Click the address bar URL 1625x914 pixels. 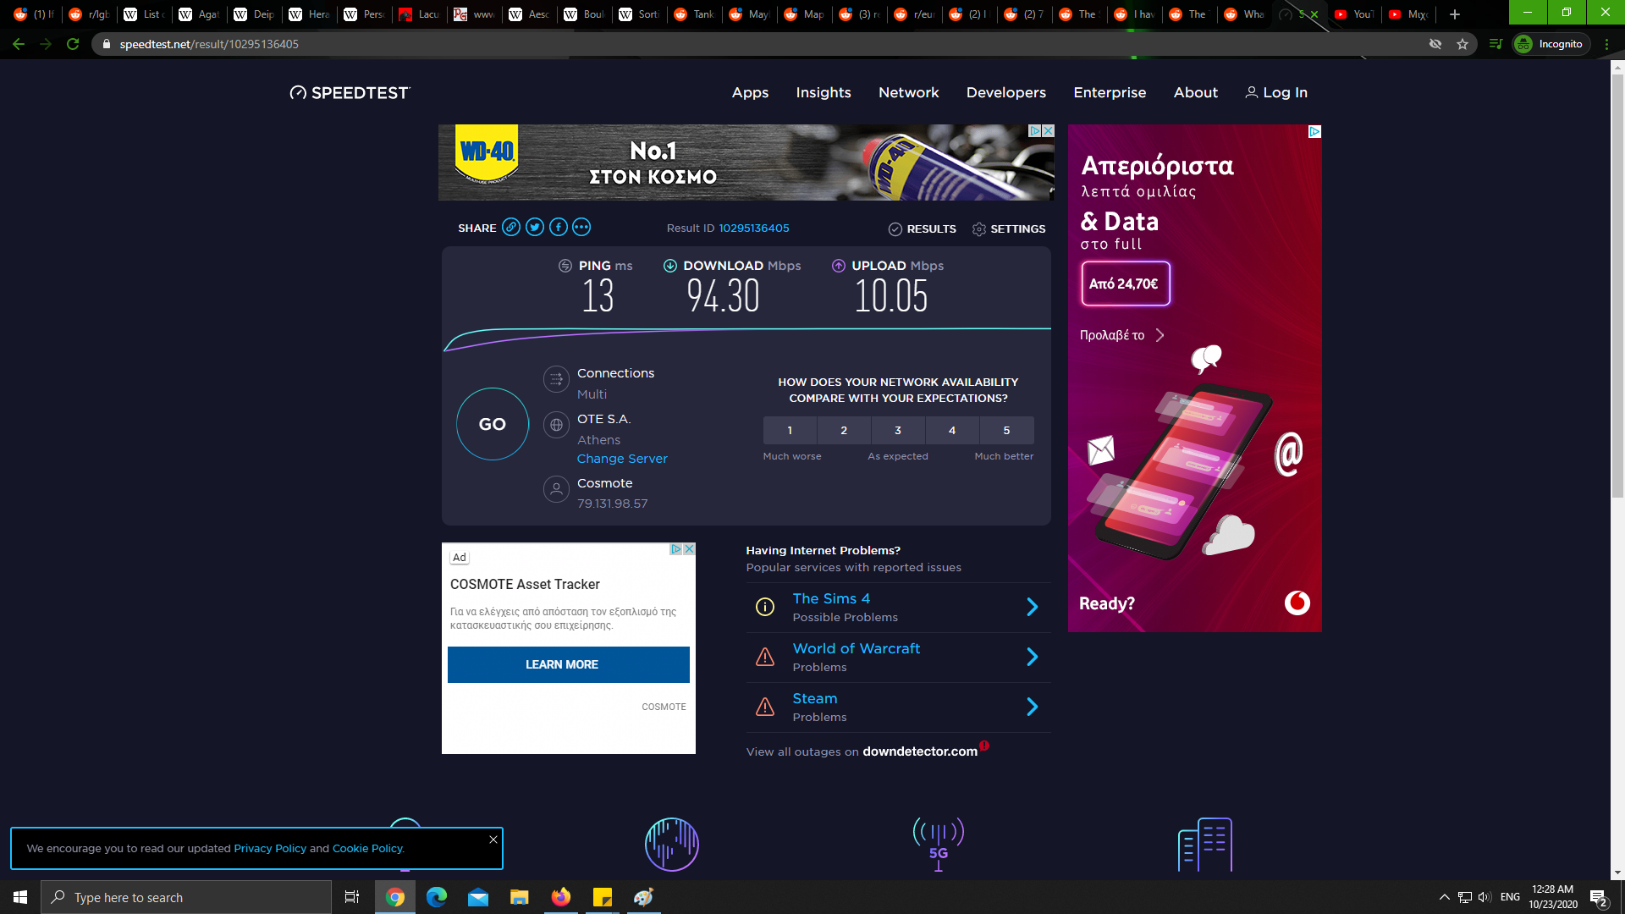point(209,44)
